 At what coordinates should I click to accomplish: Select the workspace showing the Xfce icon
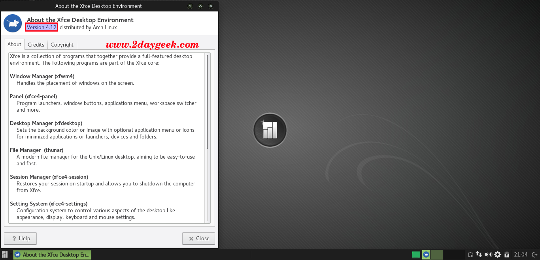(426, 255)
